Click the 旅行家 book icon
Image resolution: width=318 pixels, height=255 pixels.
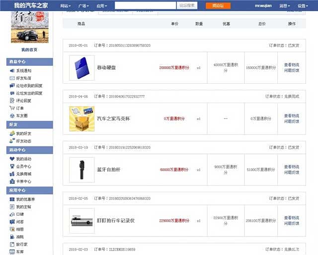pos(12,244)
